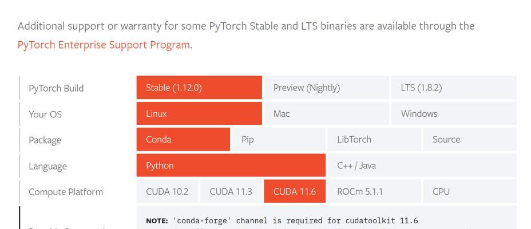Click the PyTorch Build row label

(x=56, y=88)
